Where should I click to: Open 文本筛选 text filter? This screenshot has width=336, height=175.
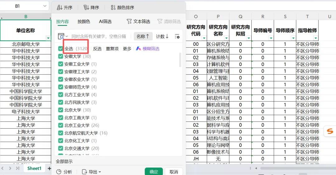[x=138, y=21]
